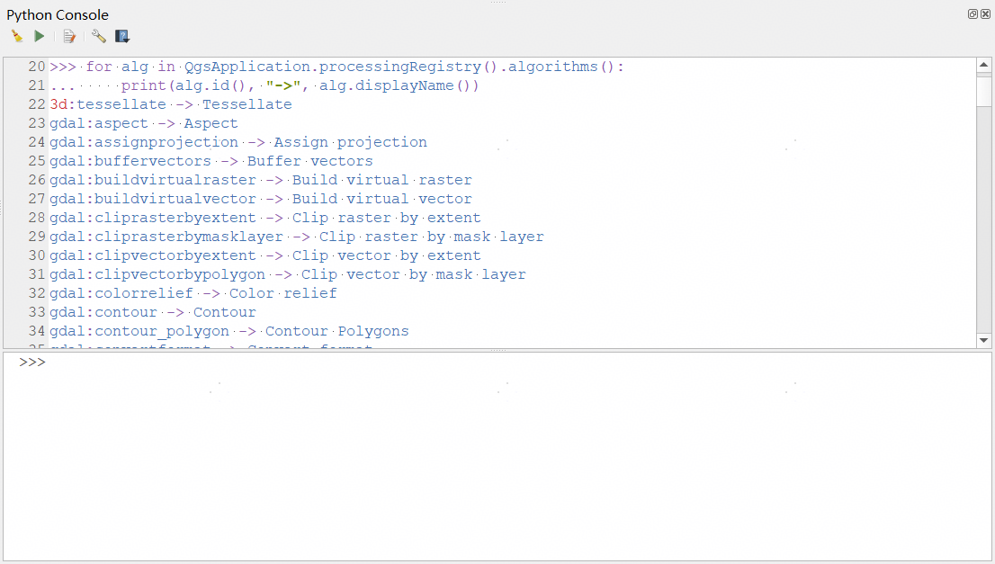Click the 'Python Console' title label
Screen dimensions: 995x564
(58, 13)
